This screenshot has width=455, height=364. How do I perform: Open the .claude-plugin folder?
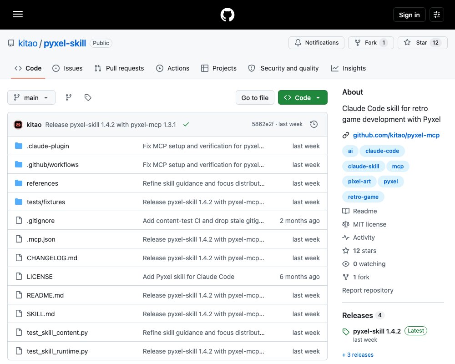coord(48,146)
